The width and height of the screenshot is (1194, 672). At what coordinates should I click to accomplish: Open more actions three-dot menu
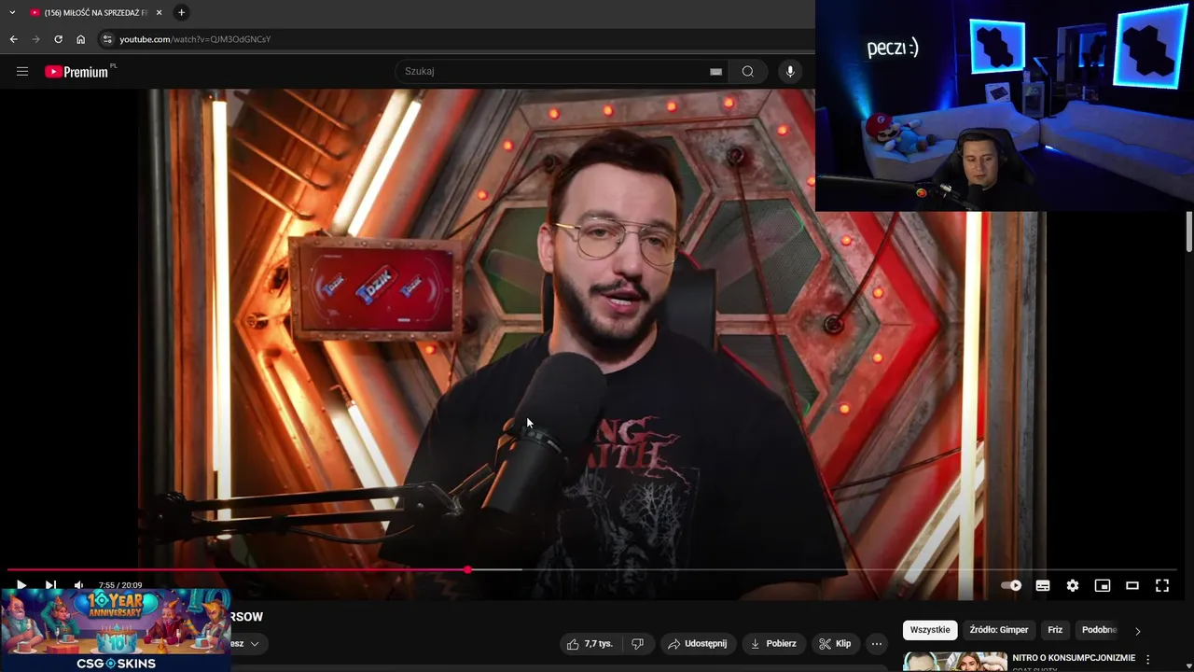tap(877, 643)
